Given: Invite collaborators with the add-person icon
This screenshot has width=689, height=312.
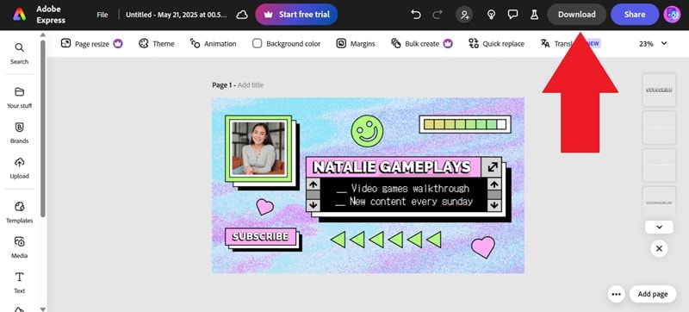Looking at the screenshot, I should (464, 15).
